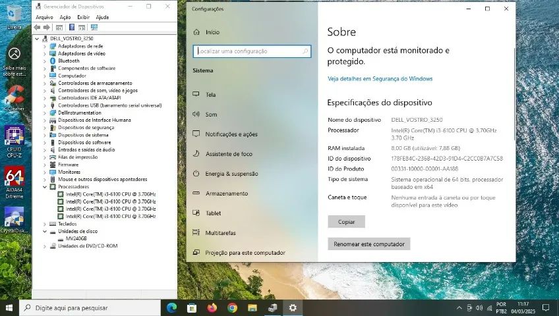
Task: Open Microsoft Store from the taskbar
Action: 192,308
